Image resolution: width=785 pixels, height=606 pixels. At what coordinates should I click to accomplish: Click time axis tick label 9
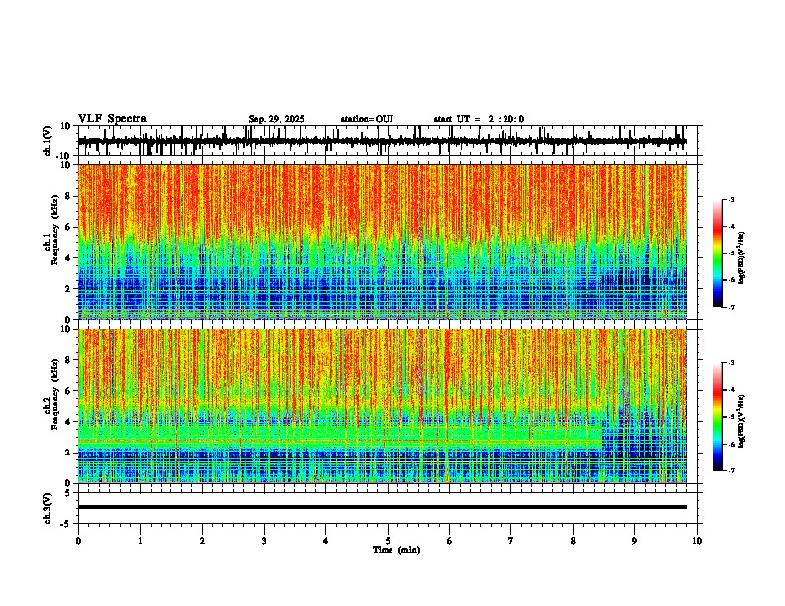coord(634,541)
